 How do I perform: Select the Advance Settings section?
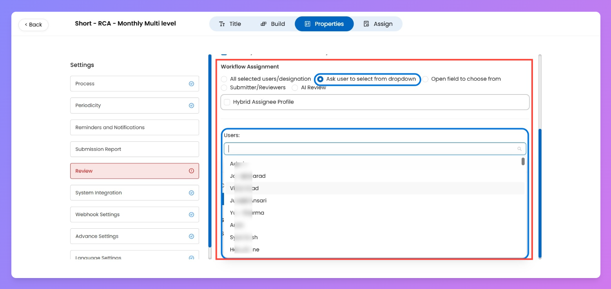pyautogui.click(x=134, y=236)
